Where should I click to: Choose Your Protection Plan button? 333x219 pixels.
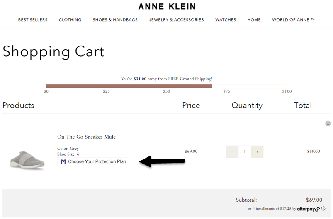pos(93,161)
